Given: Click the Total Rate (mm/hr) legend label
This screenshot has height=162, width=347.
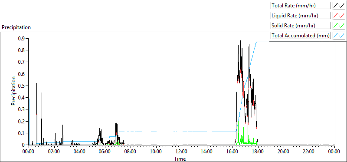Looking at the screenshot, I should click(x=301, y=6).
